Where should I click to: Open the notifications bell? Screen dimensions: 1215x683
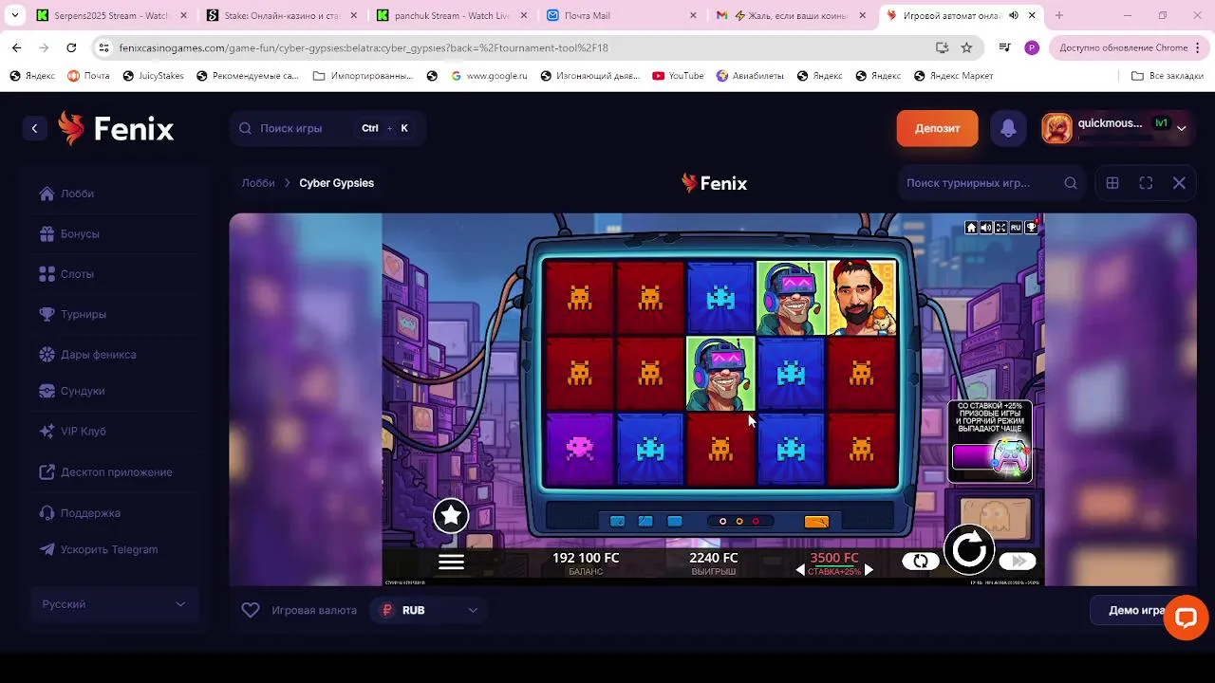click(1008, 128)
